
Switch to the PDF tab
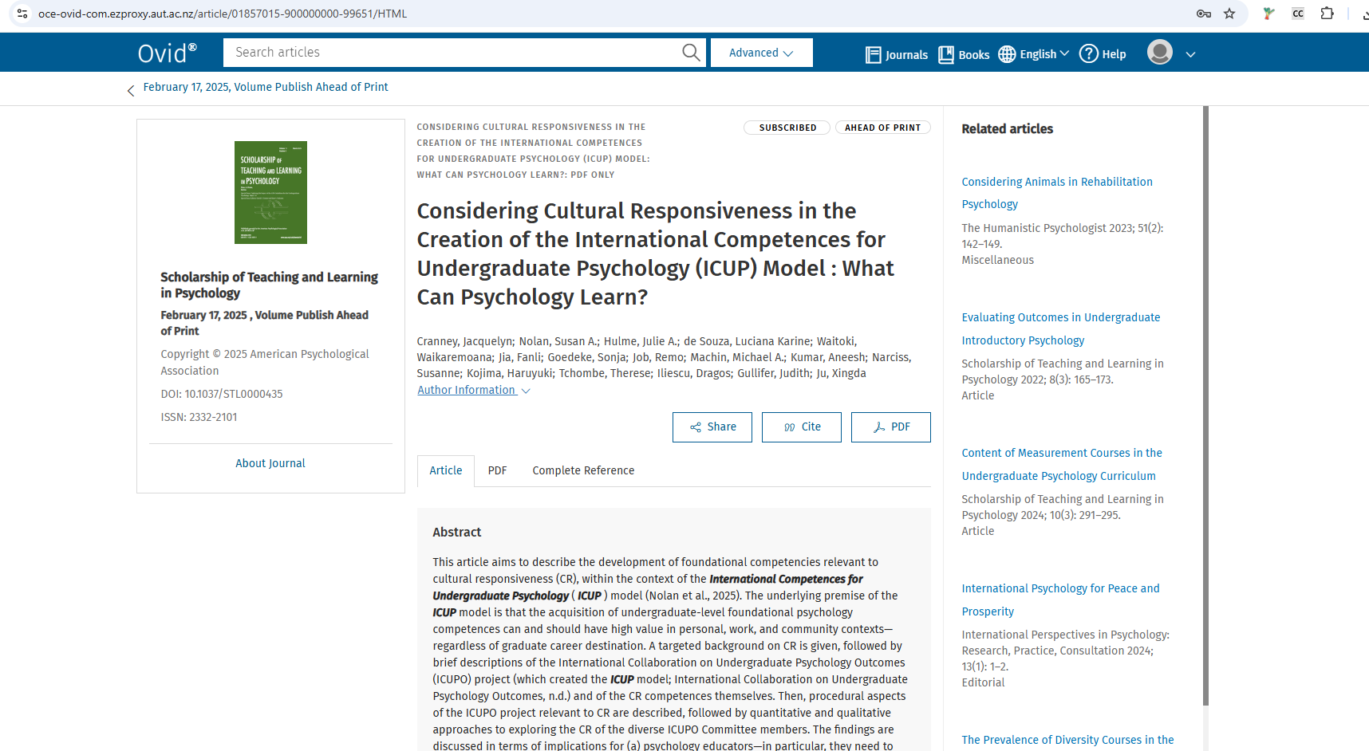[x=497, y=470]
